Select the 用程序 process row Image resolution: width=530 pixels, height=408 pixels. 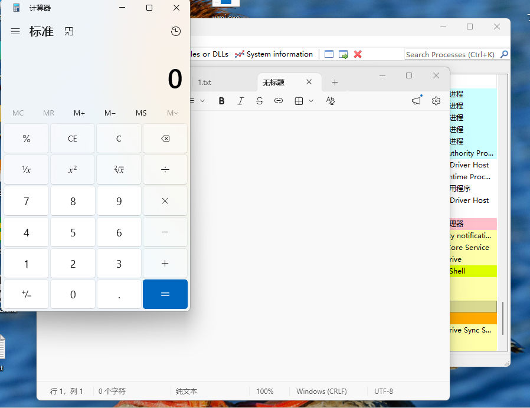(x=473, y=188)
